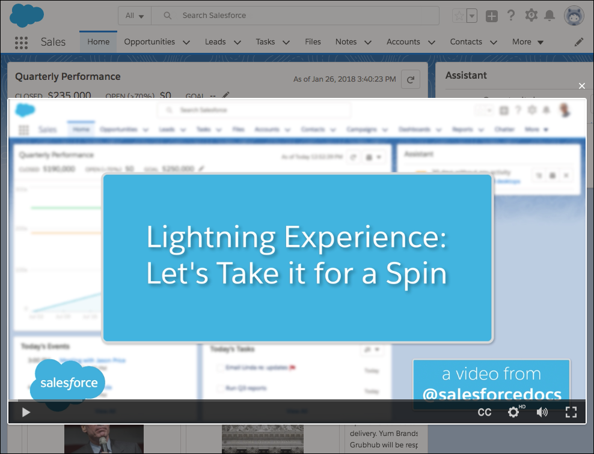Open global actions plus icon
The width and height of the screenshot is (594, 454).
pyautogui.click(x=492, y=16)
